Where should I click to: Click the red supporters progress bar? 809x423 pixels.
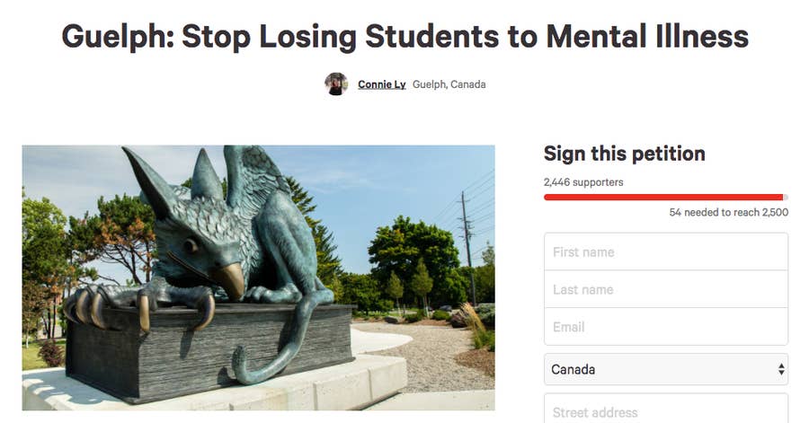663,197
